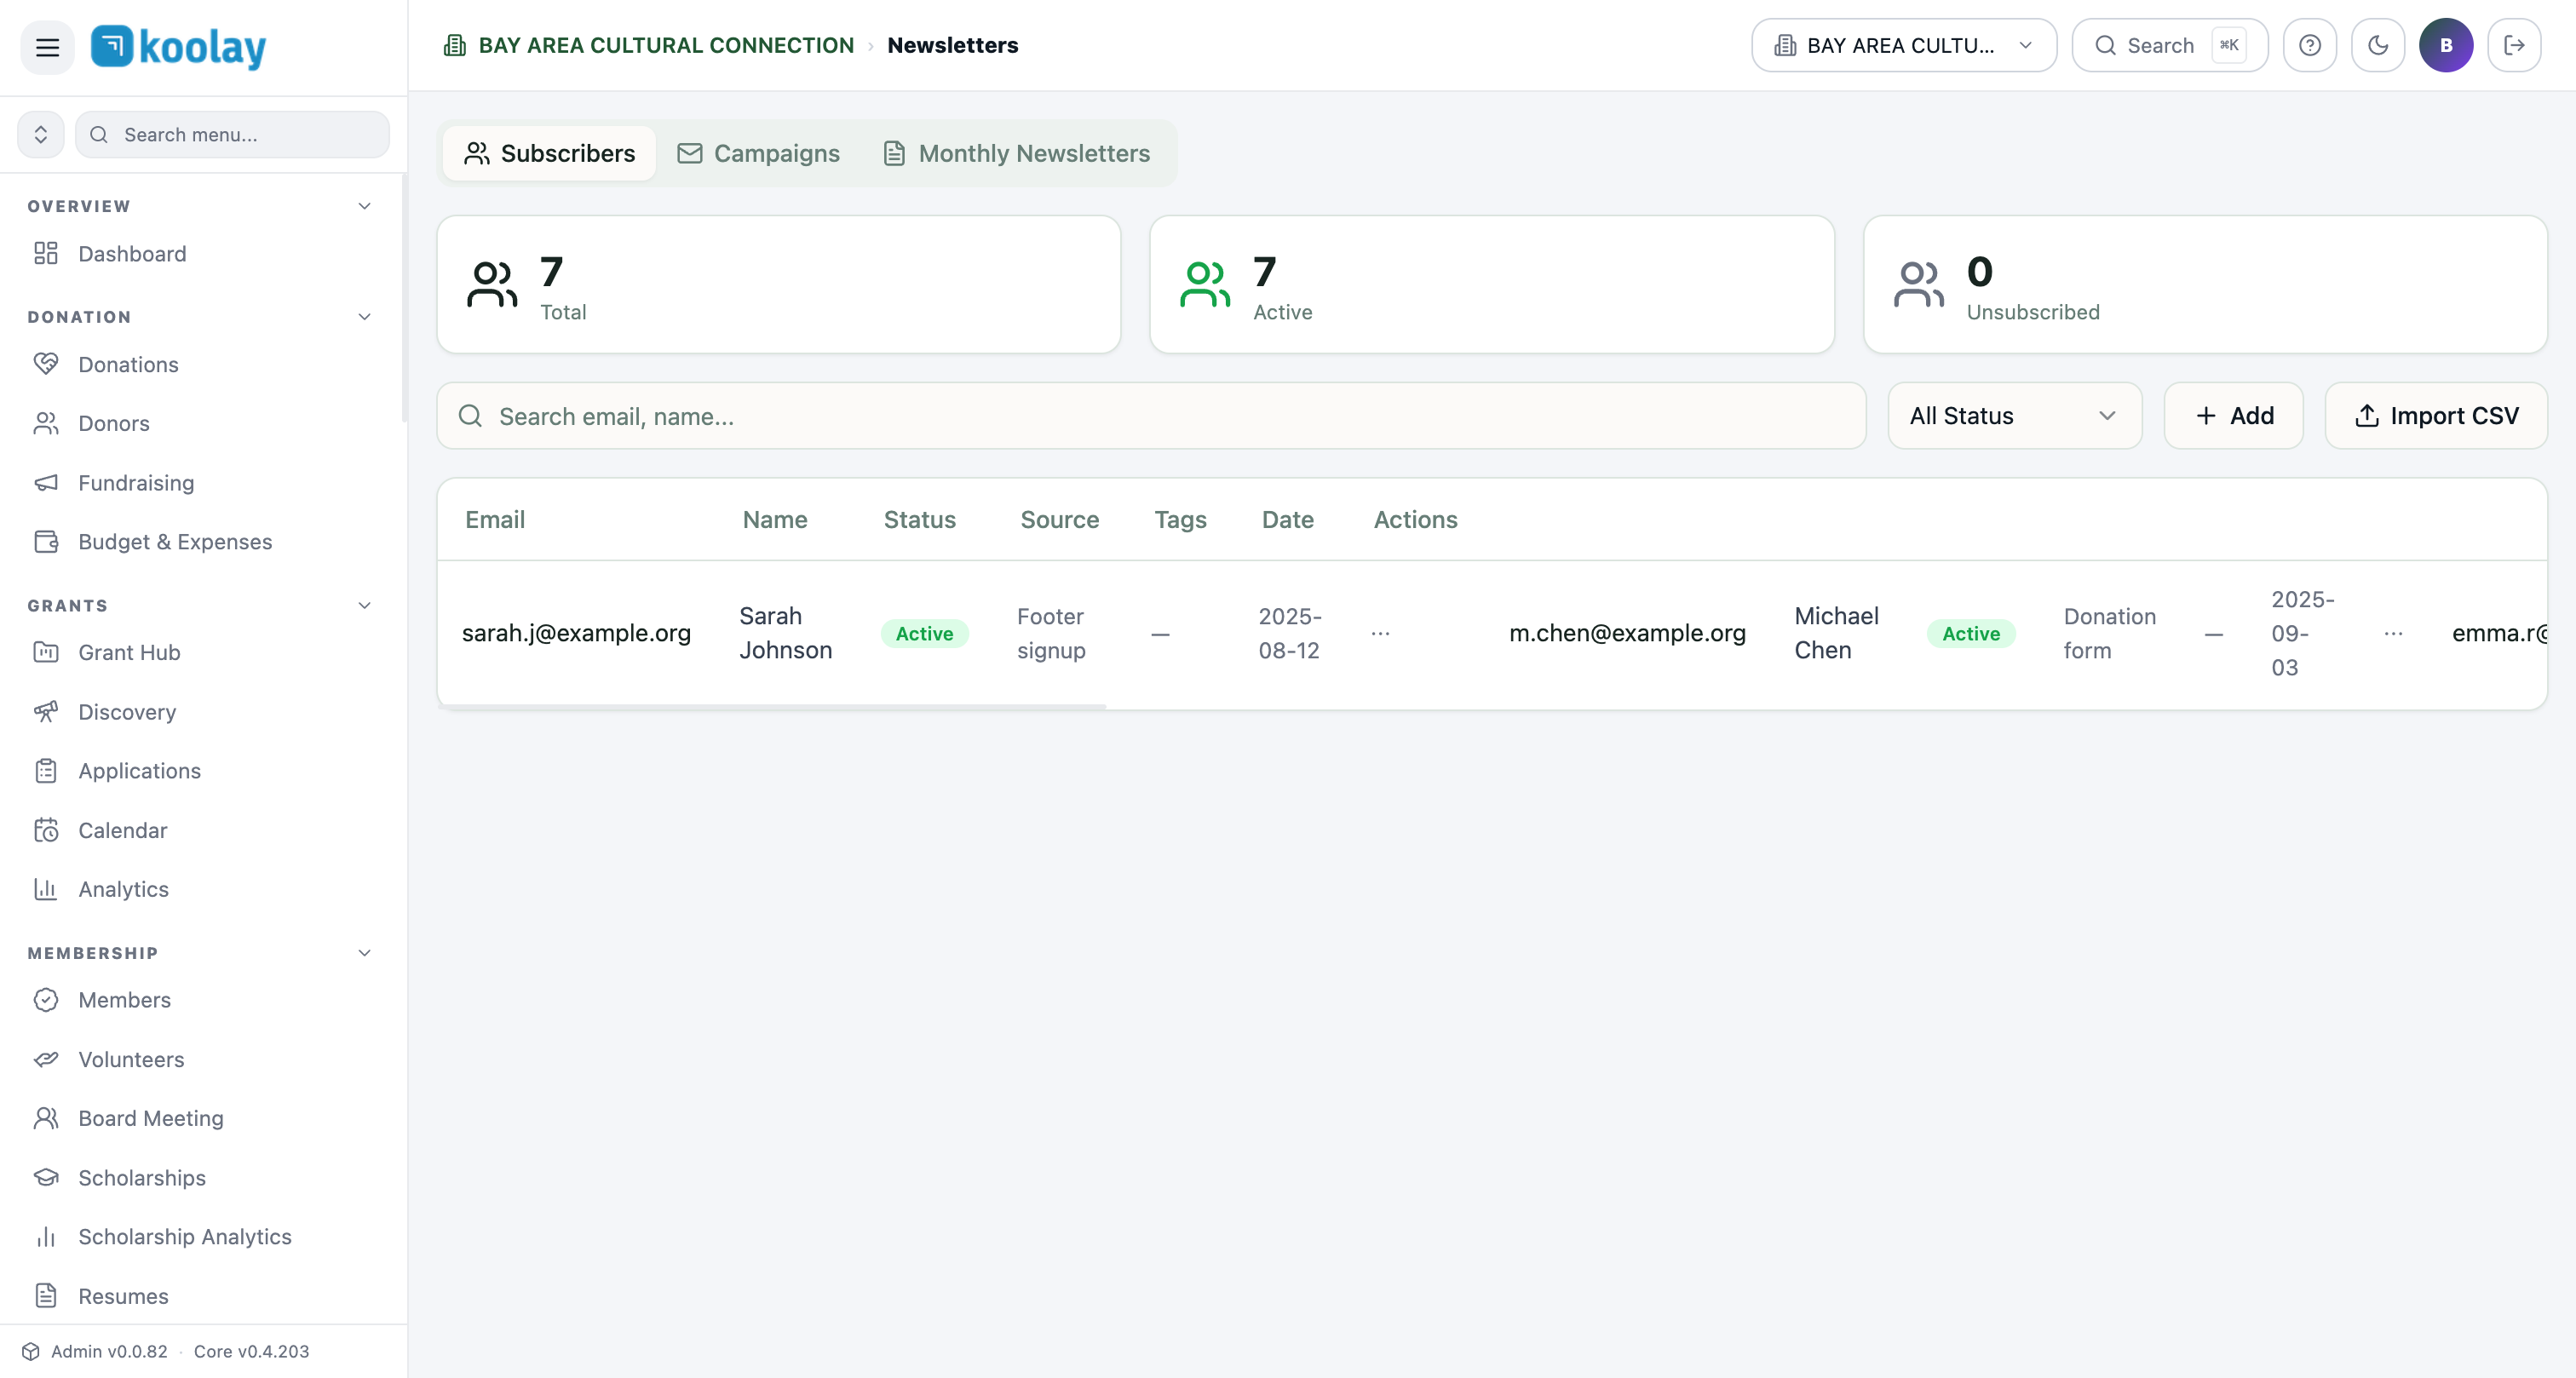The width and height of the screenshot is (2576, 1378).
Task: Click the Date column header
Action: coord(1287,520)
